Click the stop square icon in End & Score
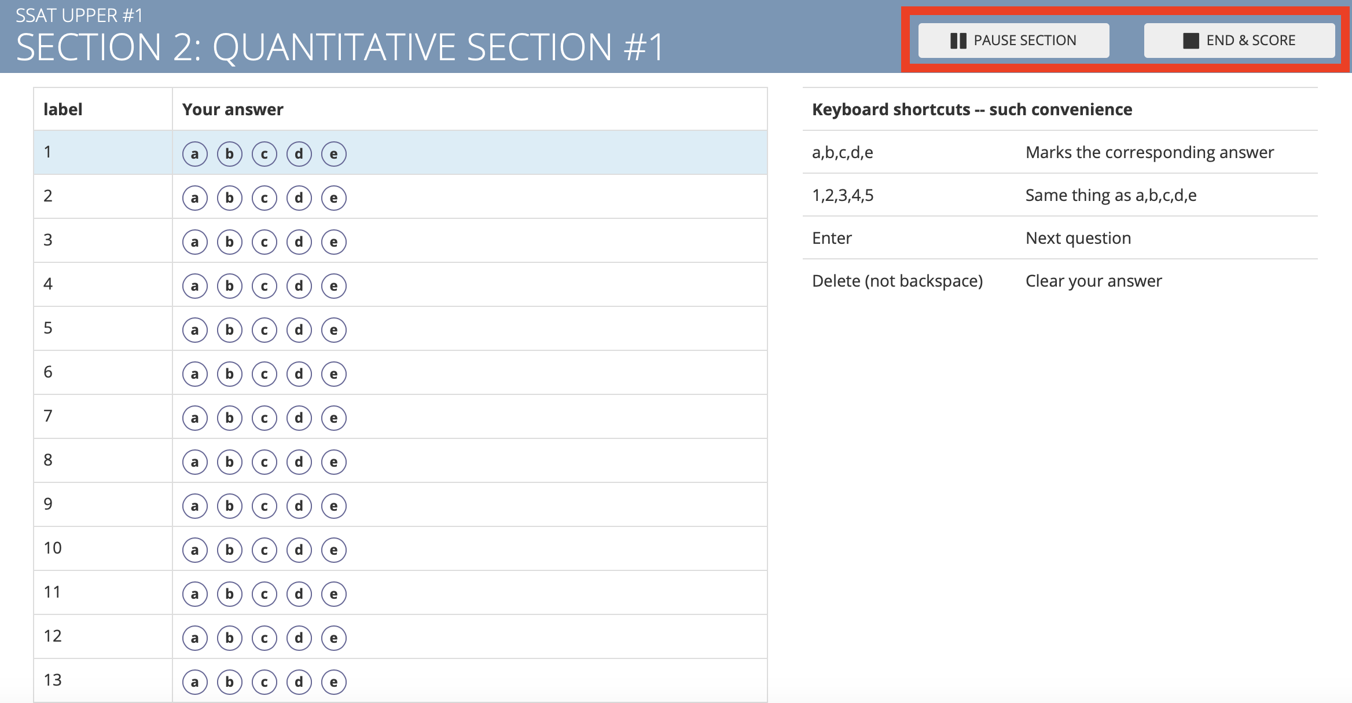This screenshot has height=703, width=1352. click(1191, 41)
